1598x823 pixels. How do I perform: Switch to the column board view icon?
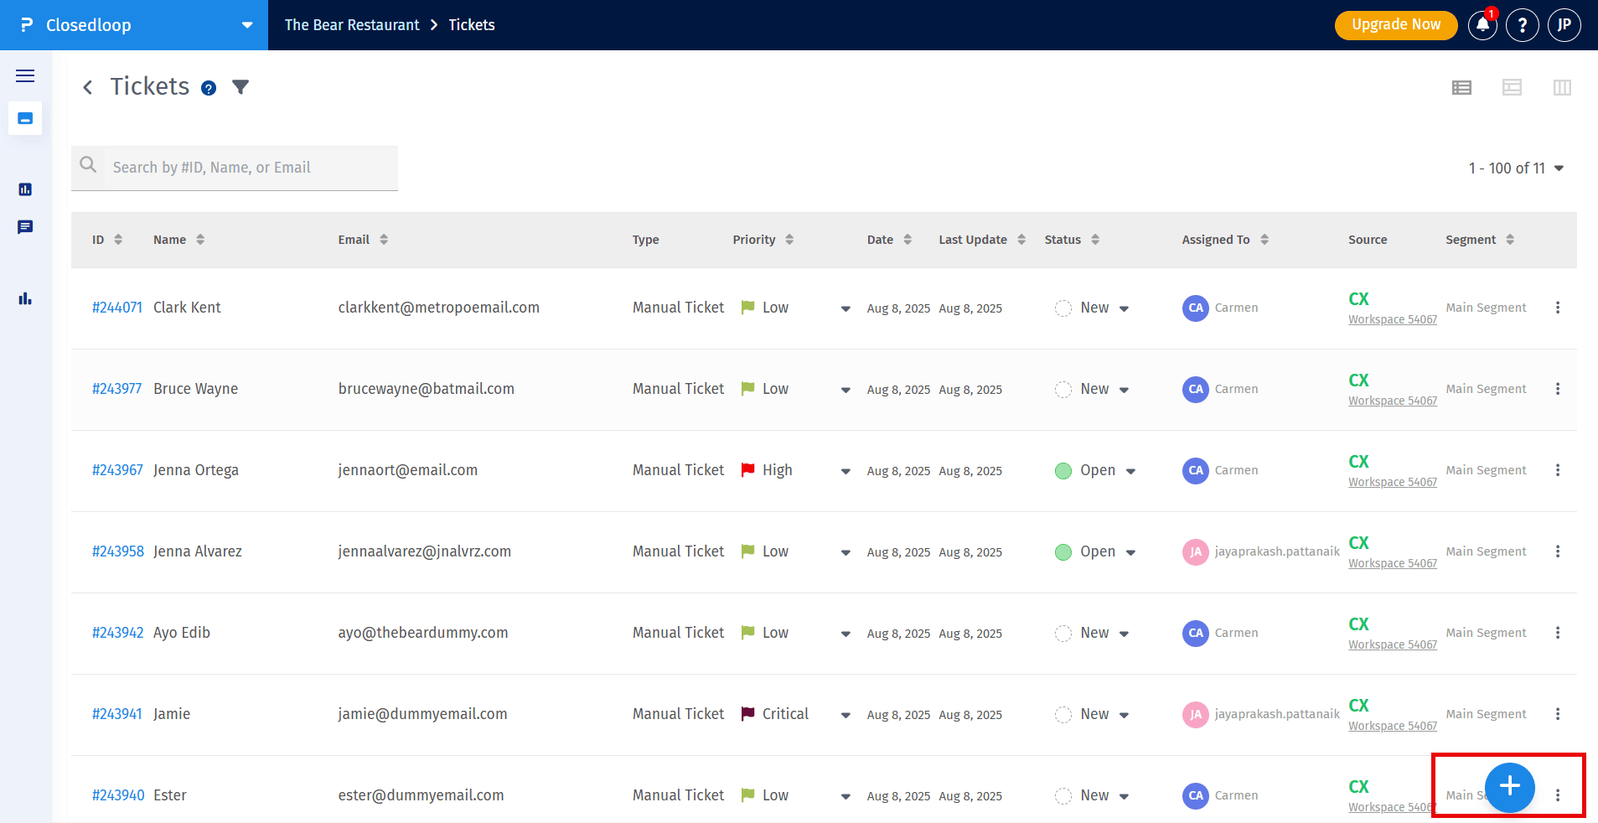pos(1561,87)
